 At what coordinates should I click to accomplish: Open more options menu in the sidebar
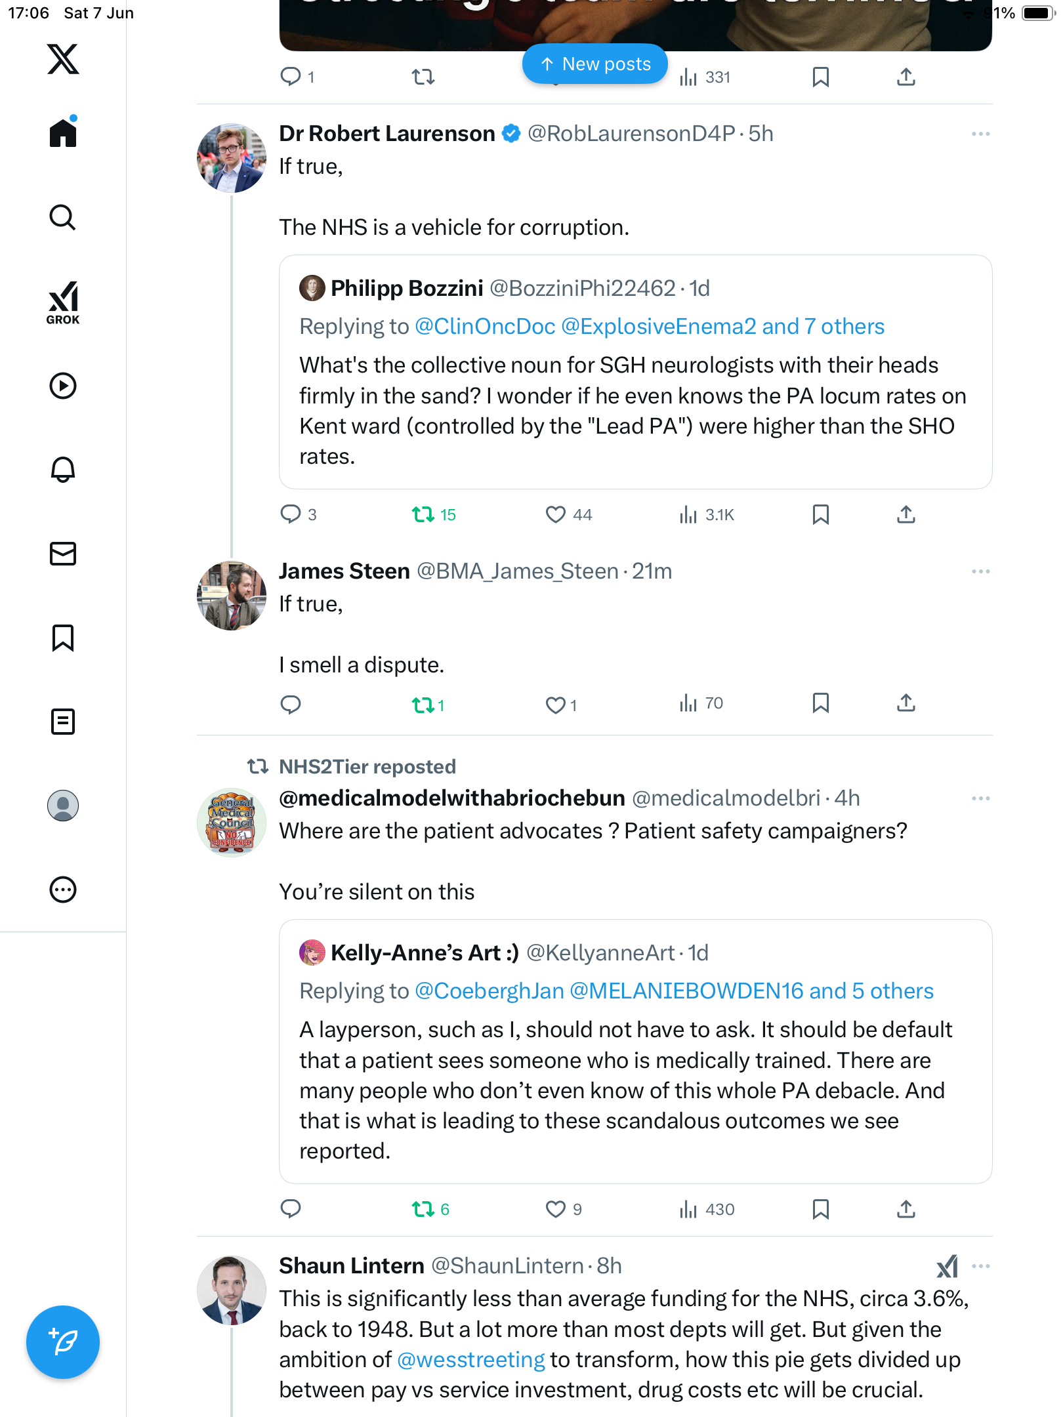click(63, 890)
